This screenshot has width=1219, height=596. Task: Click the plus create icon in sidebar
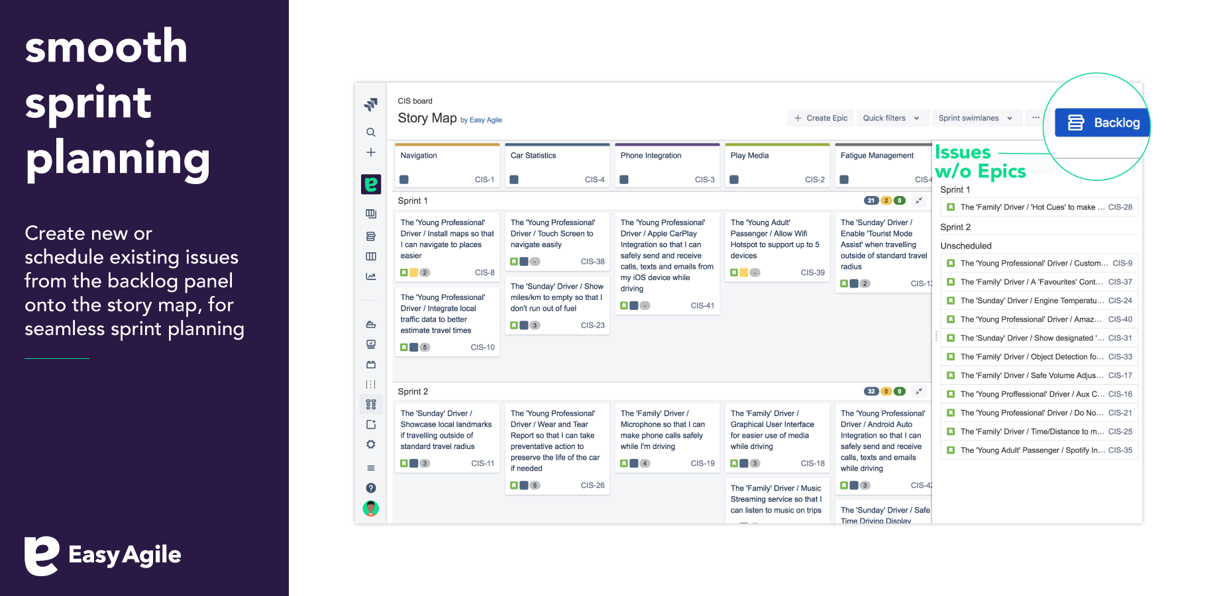371,152
